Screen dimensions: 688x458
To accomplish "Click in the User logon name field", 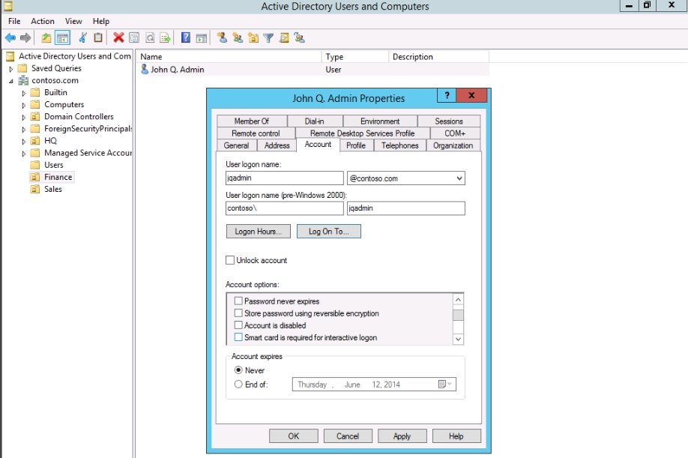I will 284,178.
